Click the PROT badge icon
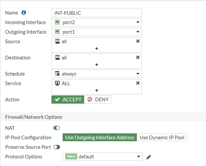This screenshot has width=206, height=166. coord(71,156)
